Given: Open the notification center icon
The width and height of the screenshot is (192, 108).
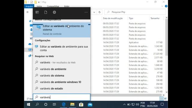Looking at the screenshot, I should point(162,104).
